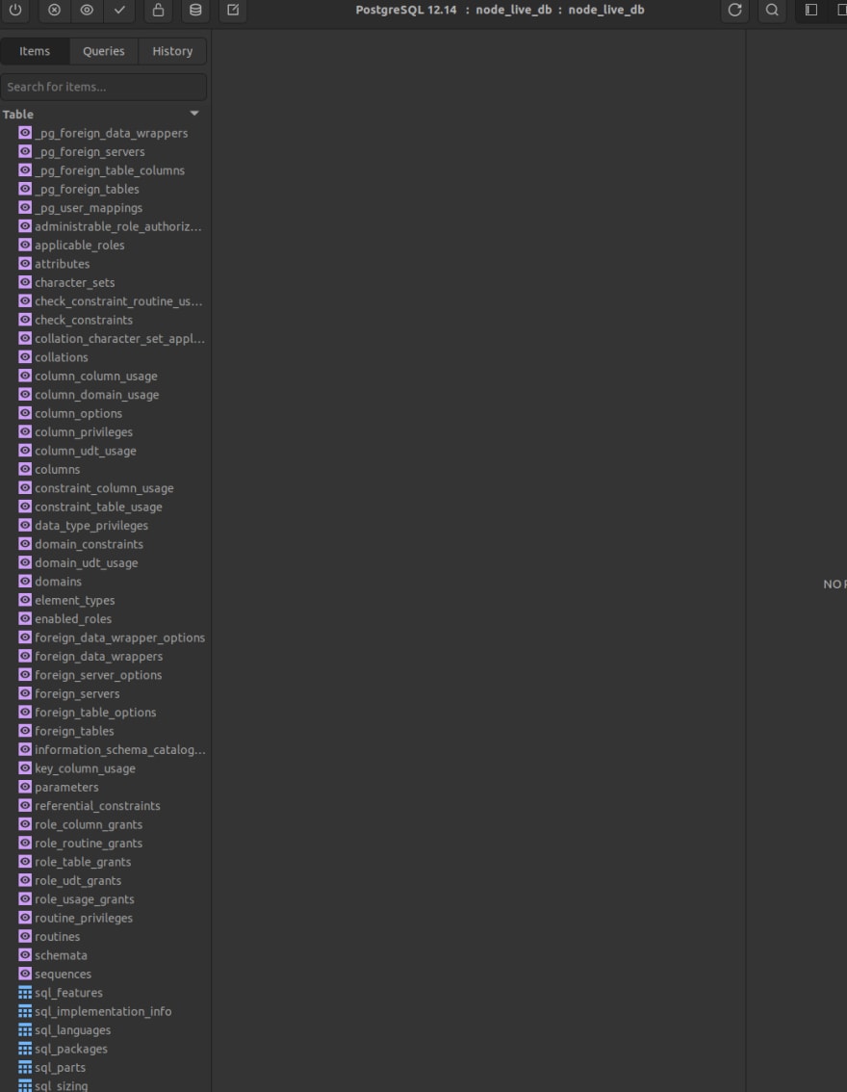Click the eye icon beside role_udt_grants

[x=25, y=880]
